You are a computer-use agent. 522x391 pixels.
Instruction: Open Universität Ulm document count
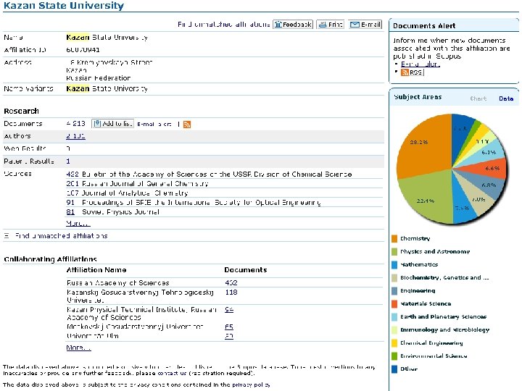[x=229, y=336]
